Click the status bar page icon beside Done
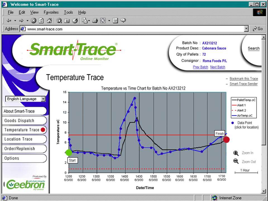The image size is (268, 201). [x=5, y=198]
